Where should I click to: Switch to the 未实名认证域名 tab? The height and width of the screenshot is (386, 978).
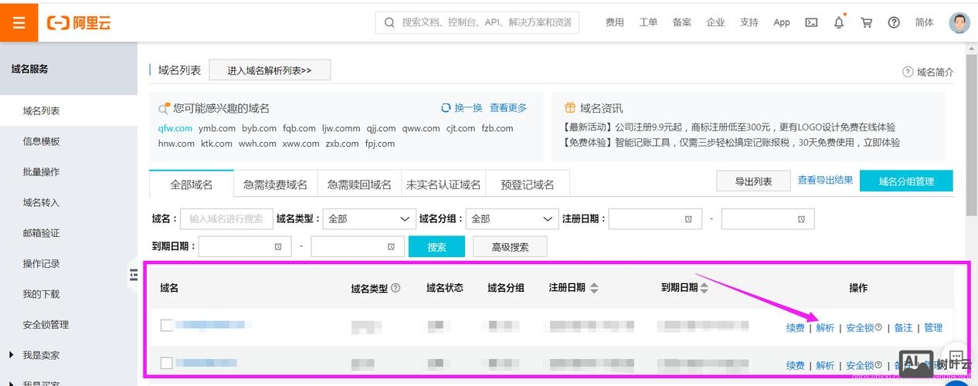[443, 185]
